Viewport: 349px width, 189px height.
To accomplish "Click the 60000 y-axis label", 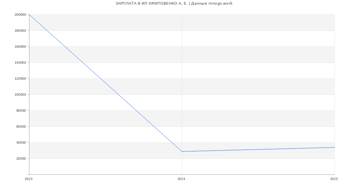I will 21,126.
